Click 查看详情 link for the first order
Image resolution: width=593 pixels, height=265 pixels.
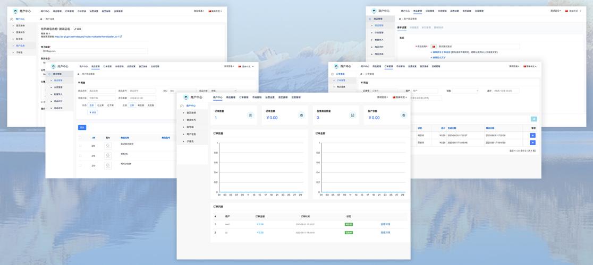[x=385, y=224]
